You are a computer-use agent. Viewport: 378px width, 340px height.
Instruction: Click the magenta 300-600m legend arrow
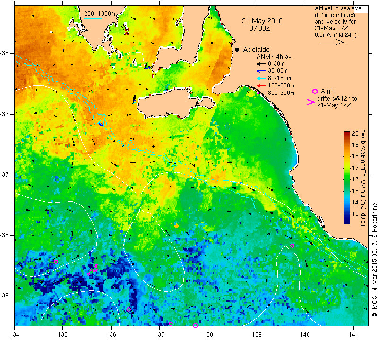pyautogui.click(x=261, y=93)
